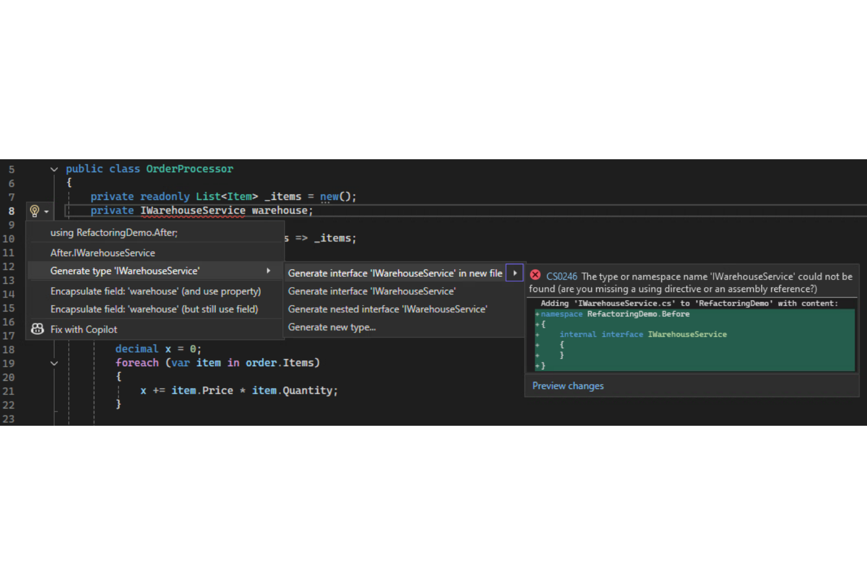Collapse the foreach block on line 19
The image size is (867, 585).
point(54,363)
